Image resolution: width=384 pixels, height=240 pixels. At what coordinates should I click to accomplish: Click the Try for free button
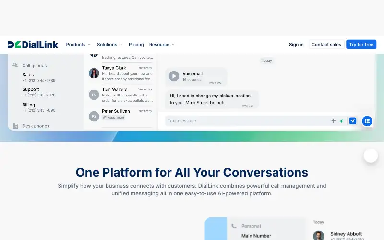click(361, 45)
